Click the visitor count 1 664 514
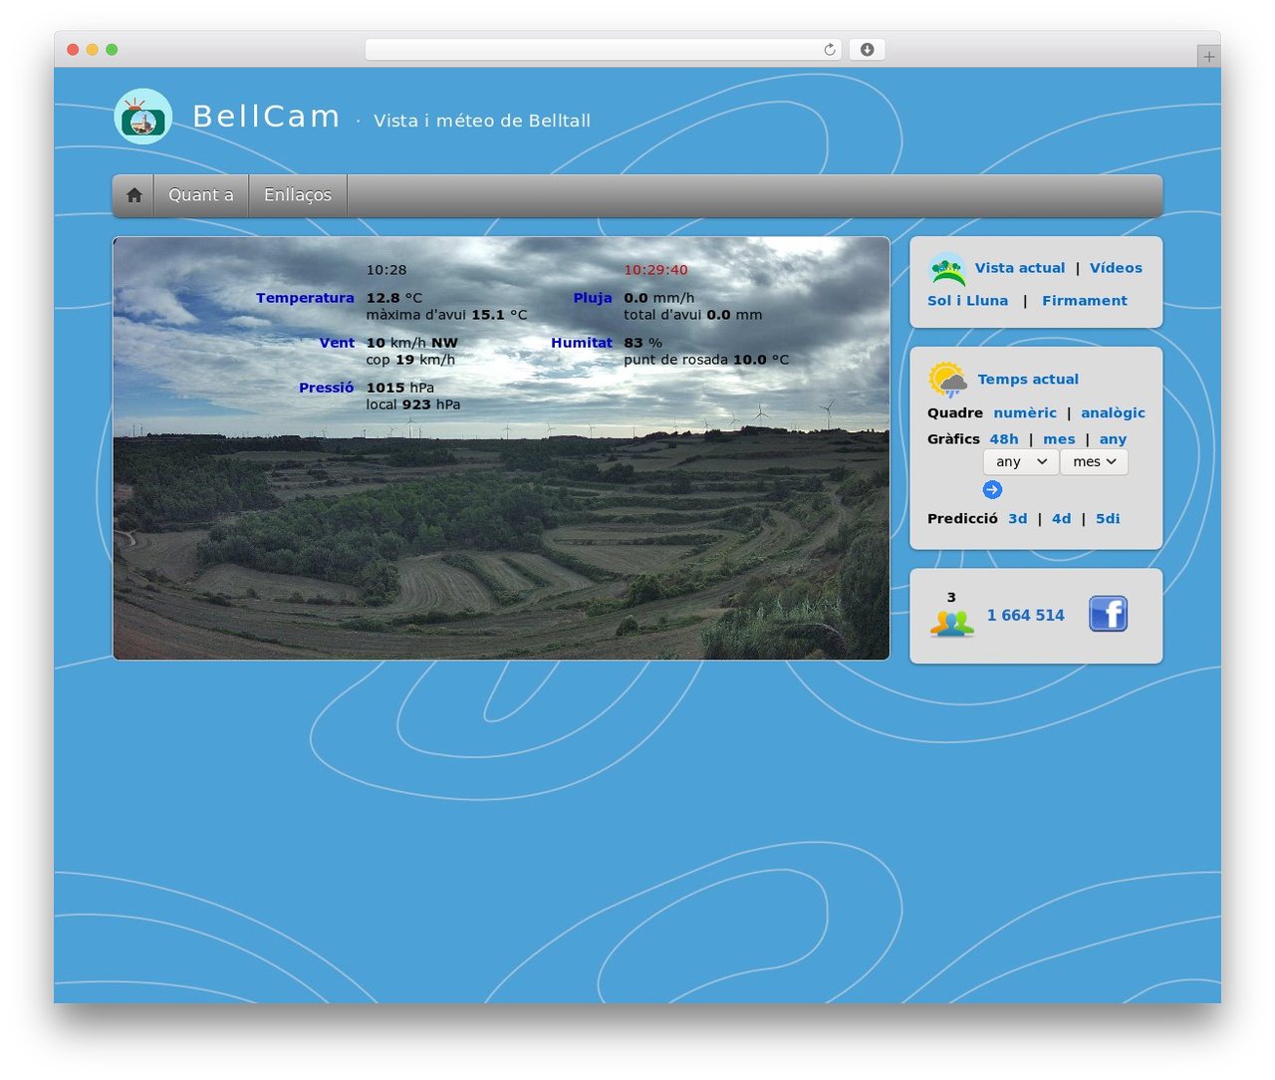1275x1080 pixels. (x=1026, y=616)
